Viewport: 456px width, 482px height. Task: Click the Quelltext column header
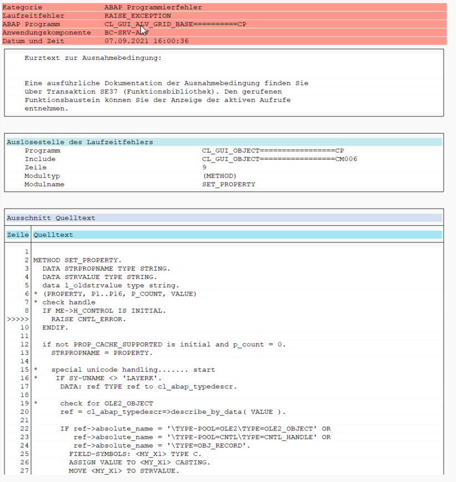click(x=53, y=235)
